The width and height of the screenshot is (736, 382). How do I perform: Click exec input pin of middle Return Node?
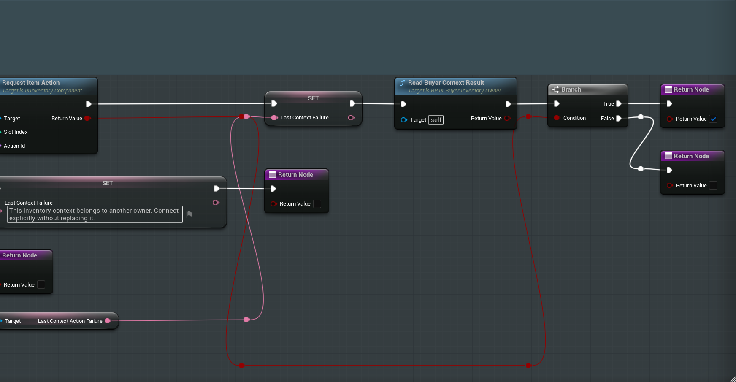point(273,189)
